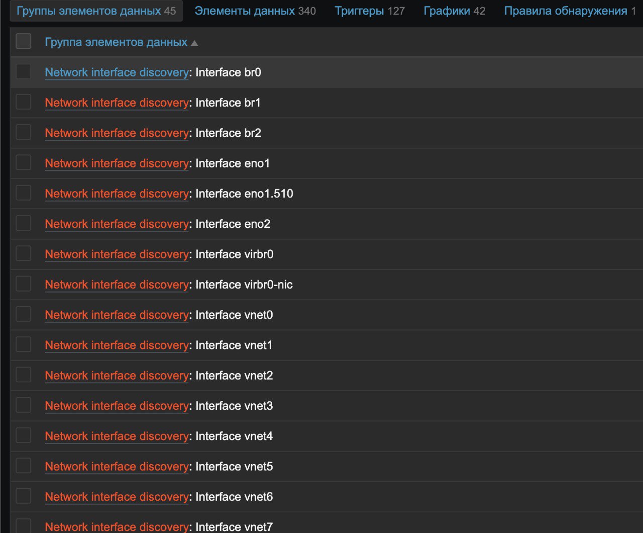Open Network interface discovery link for vnet3
This screenshot has width=643, height=533.
117,406
